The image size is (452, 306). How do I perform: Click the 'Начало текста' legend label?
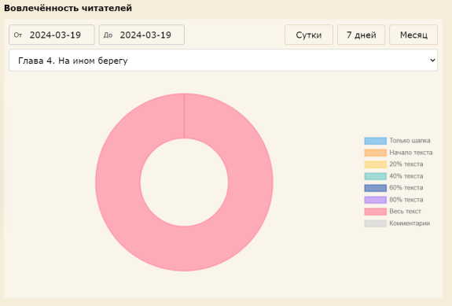tap(411, 153)
